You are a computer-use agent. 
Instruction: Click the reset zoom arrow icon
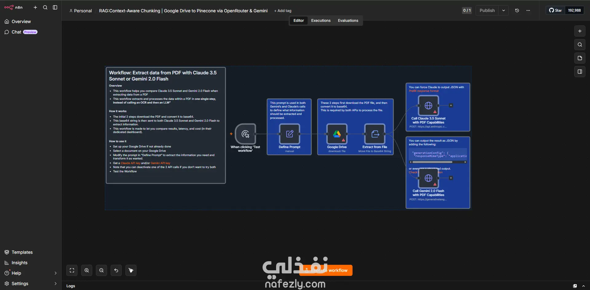coord(116,270)
